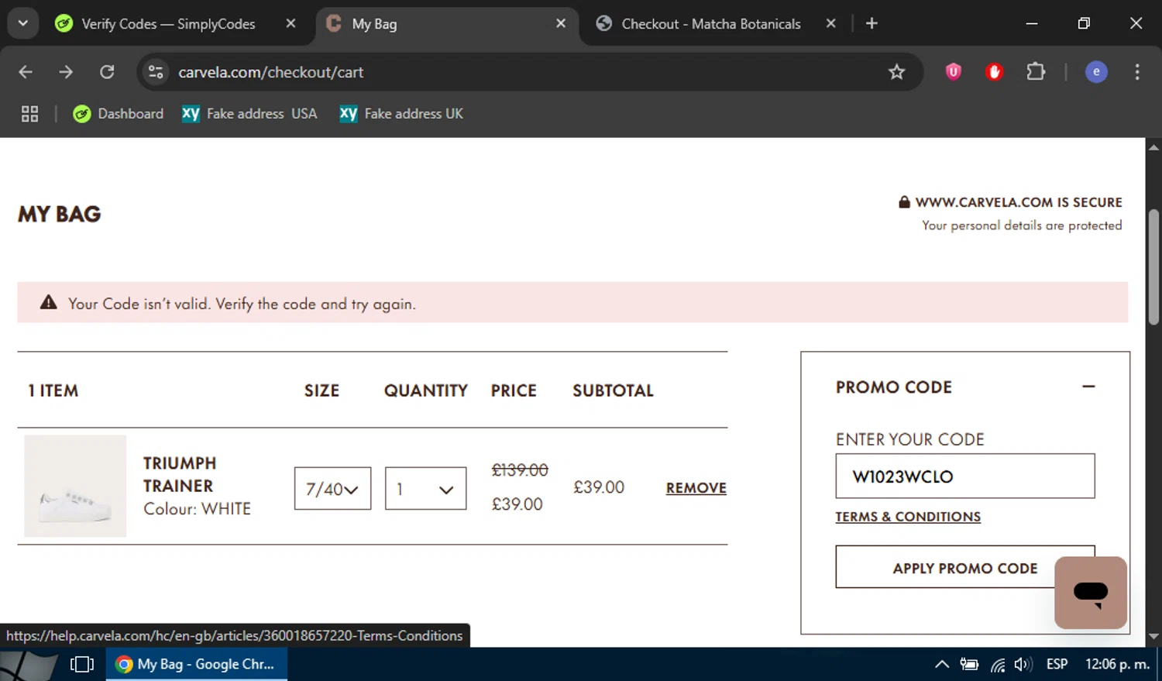Close the Verify Codes tab
Screen dimensions: 1162x681
coord(290,24)
